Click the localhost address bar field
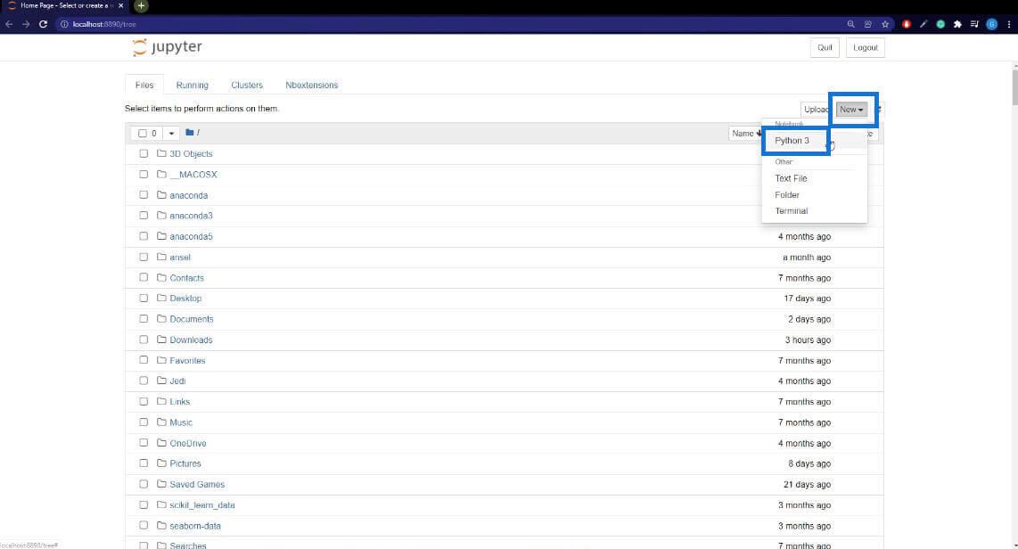The height and width of the screenshot is (549, 1018). coord(448,24)
